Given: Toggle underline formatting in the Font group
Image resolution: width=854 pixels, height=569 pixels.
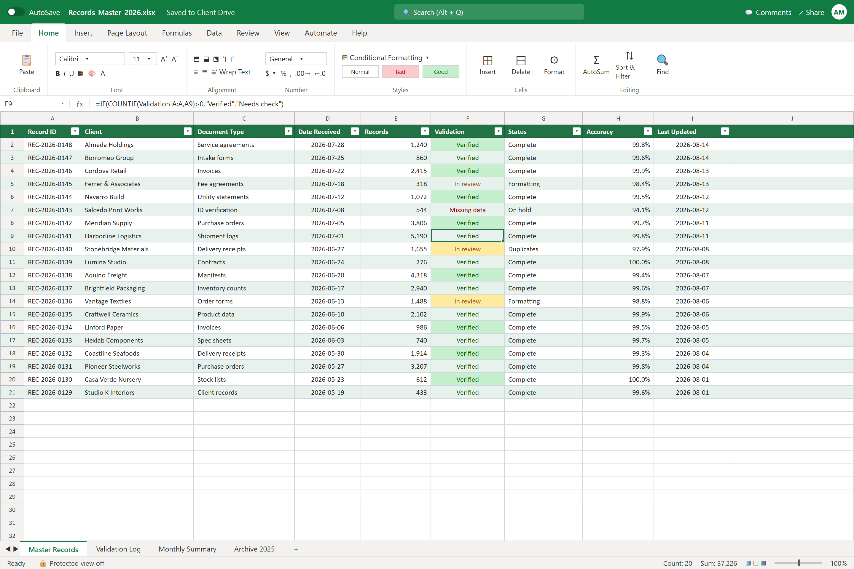Looking at the screenshot, I should 71,74.
